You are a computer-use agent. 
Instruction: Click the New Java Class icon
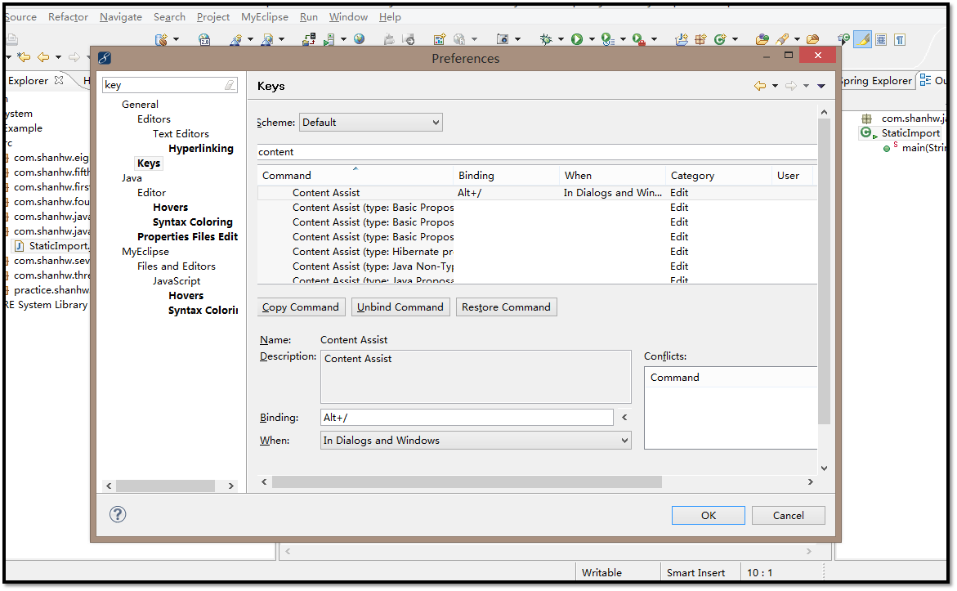(719, 40)
